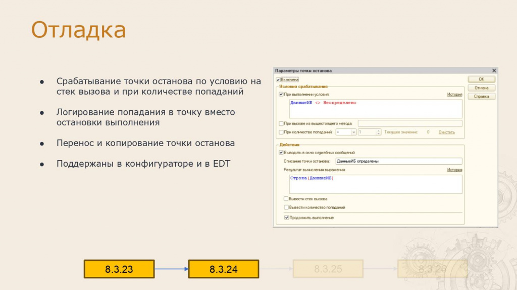Screen dimensions: 517x290
Task: Toggle the При выполнении условия checkbox
Action: [281, 94]
